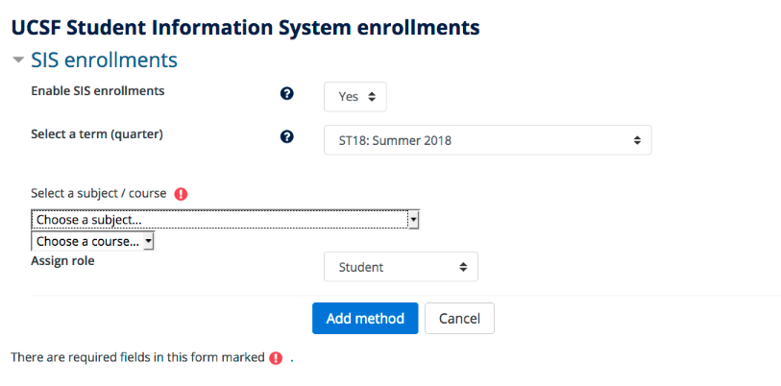Screen dimensions: 781x386
Task: Open the Choose a subject... list
Action: pyautogui.click(x=225, y=220)
